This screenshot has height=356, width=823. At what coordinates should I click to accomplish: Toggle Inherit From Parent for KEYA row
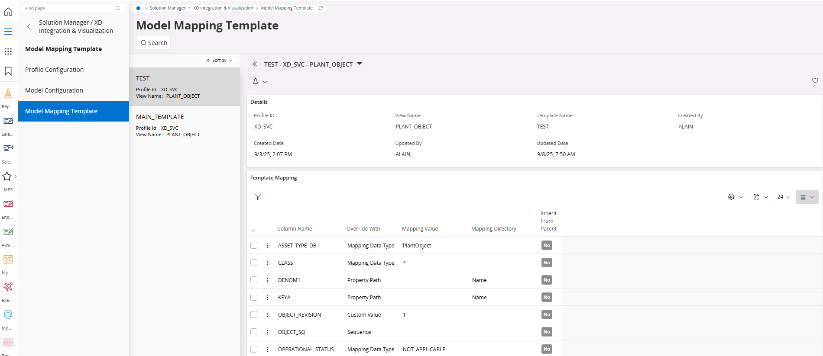point(547,297)
